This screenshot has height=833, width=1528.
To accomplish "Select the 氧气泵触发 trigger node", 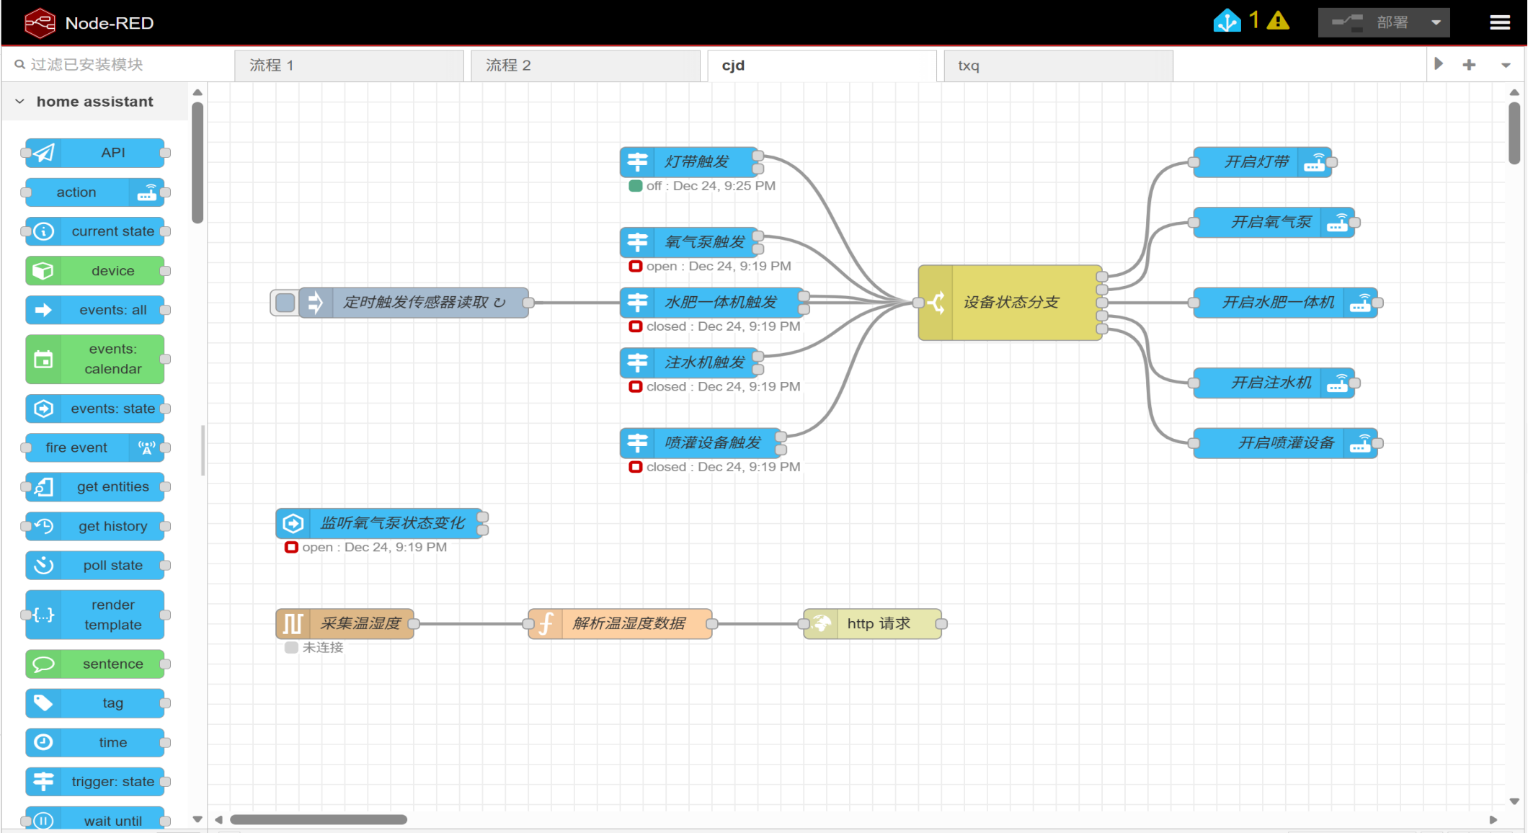I will pos(689,242).
